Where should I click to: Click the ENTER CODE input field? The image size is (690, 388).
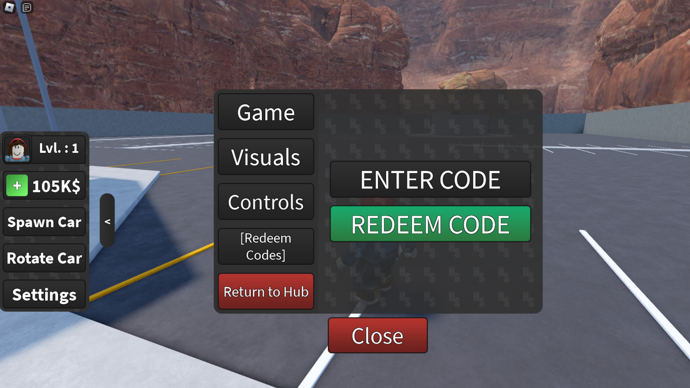pyautogui.click(x=430, y=179)
